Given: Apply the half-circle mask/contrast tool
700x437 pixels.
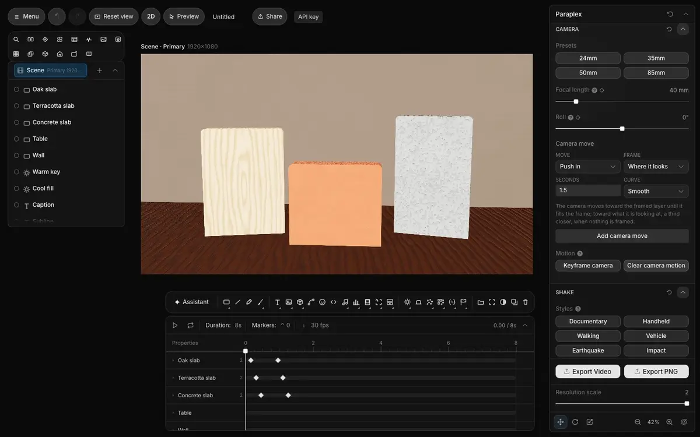Looking at the screenshot, I should (503, 302).
